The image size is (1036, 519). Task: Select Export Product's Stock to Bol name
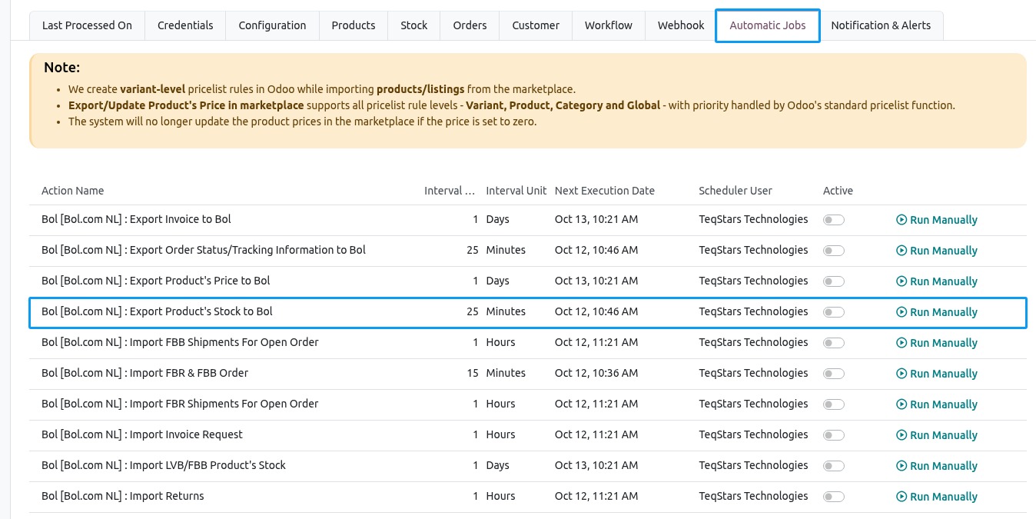(x=157, y=311)
